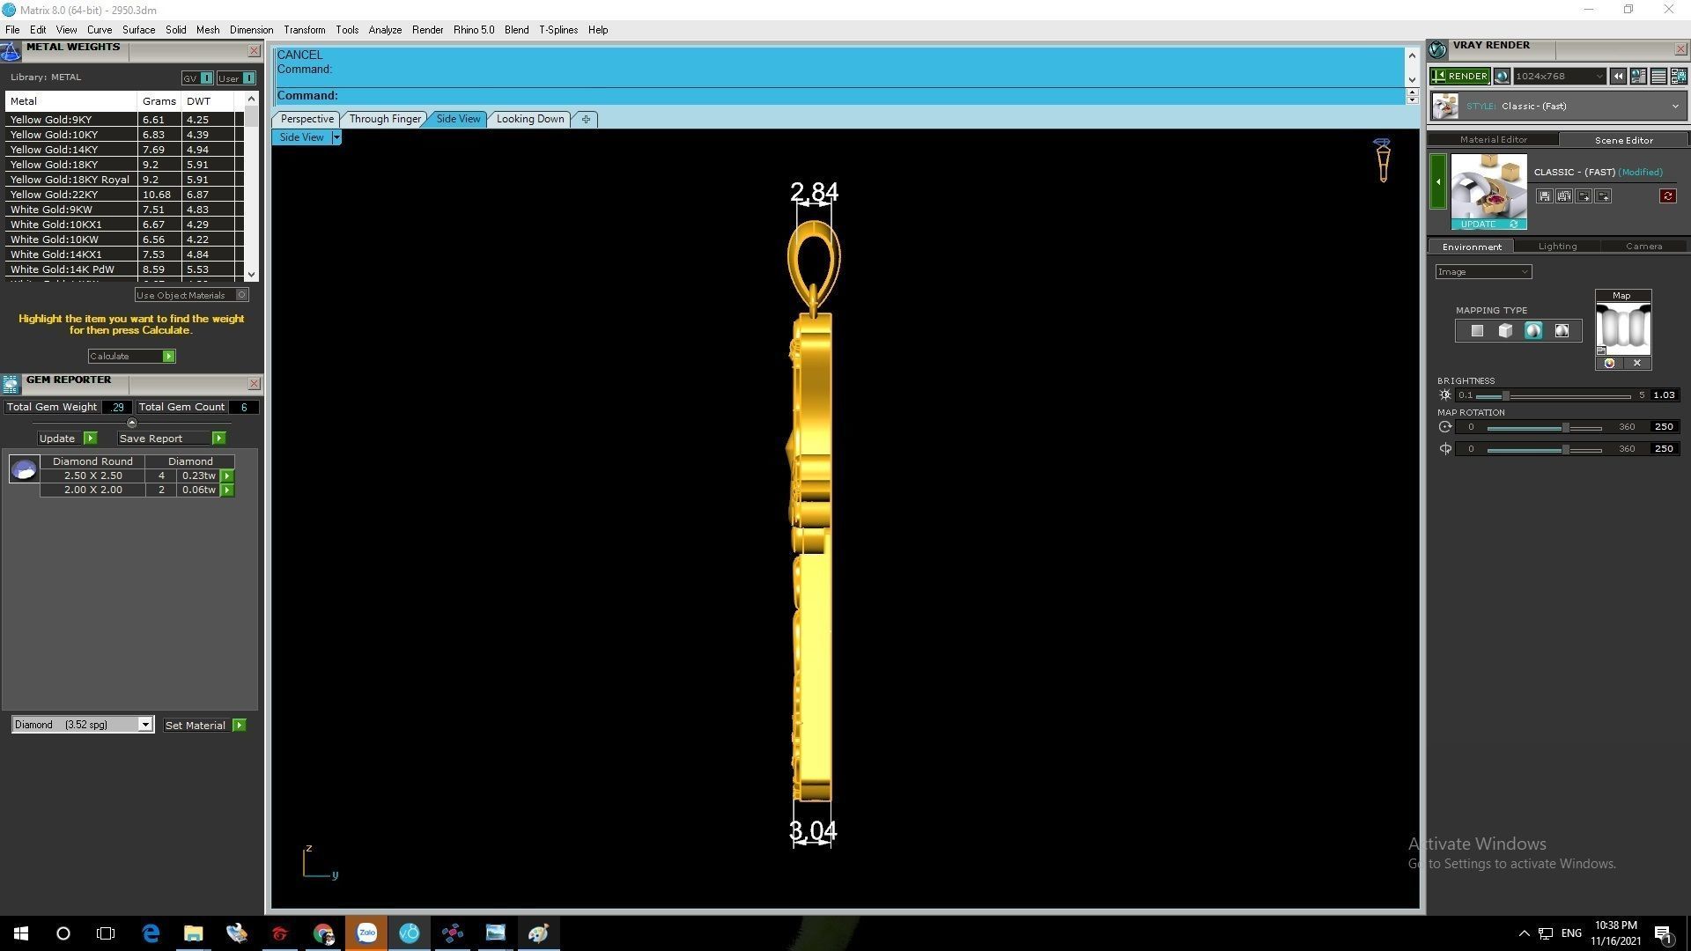Open the Side View label dropdown arrow
This screenshot has width=1691, height=951.
336,137
